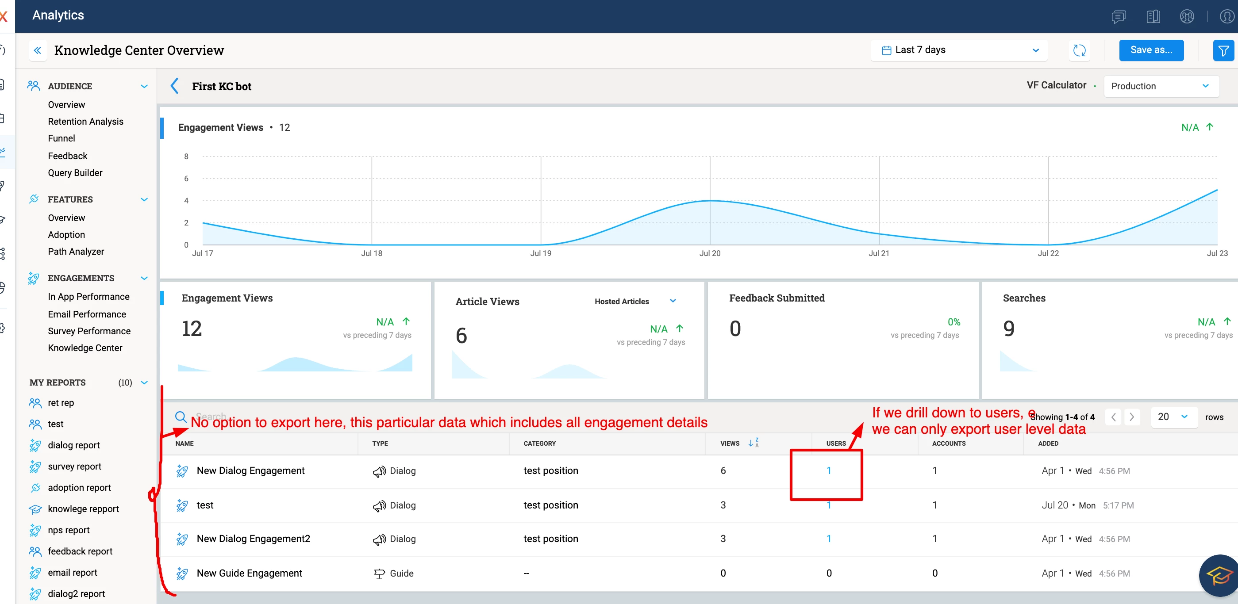This screenshot has height=604, width=1238.
Task: Click the ACCOUNTS column header
Action: click(x=949, y=443)
